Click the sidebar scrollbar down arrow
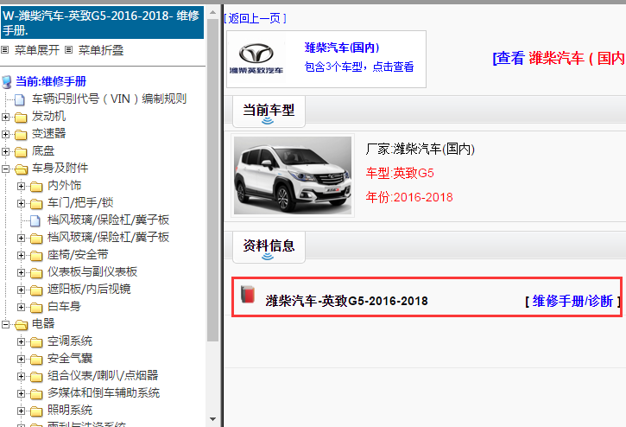This screenshot has width=626, height=427. tap(212, 419)
